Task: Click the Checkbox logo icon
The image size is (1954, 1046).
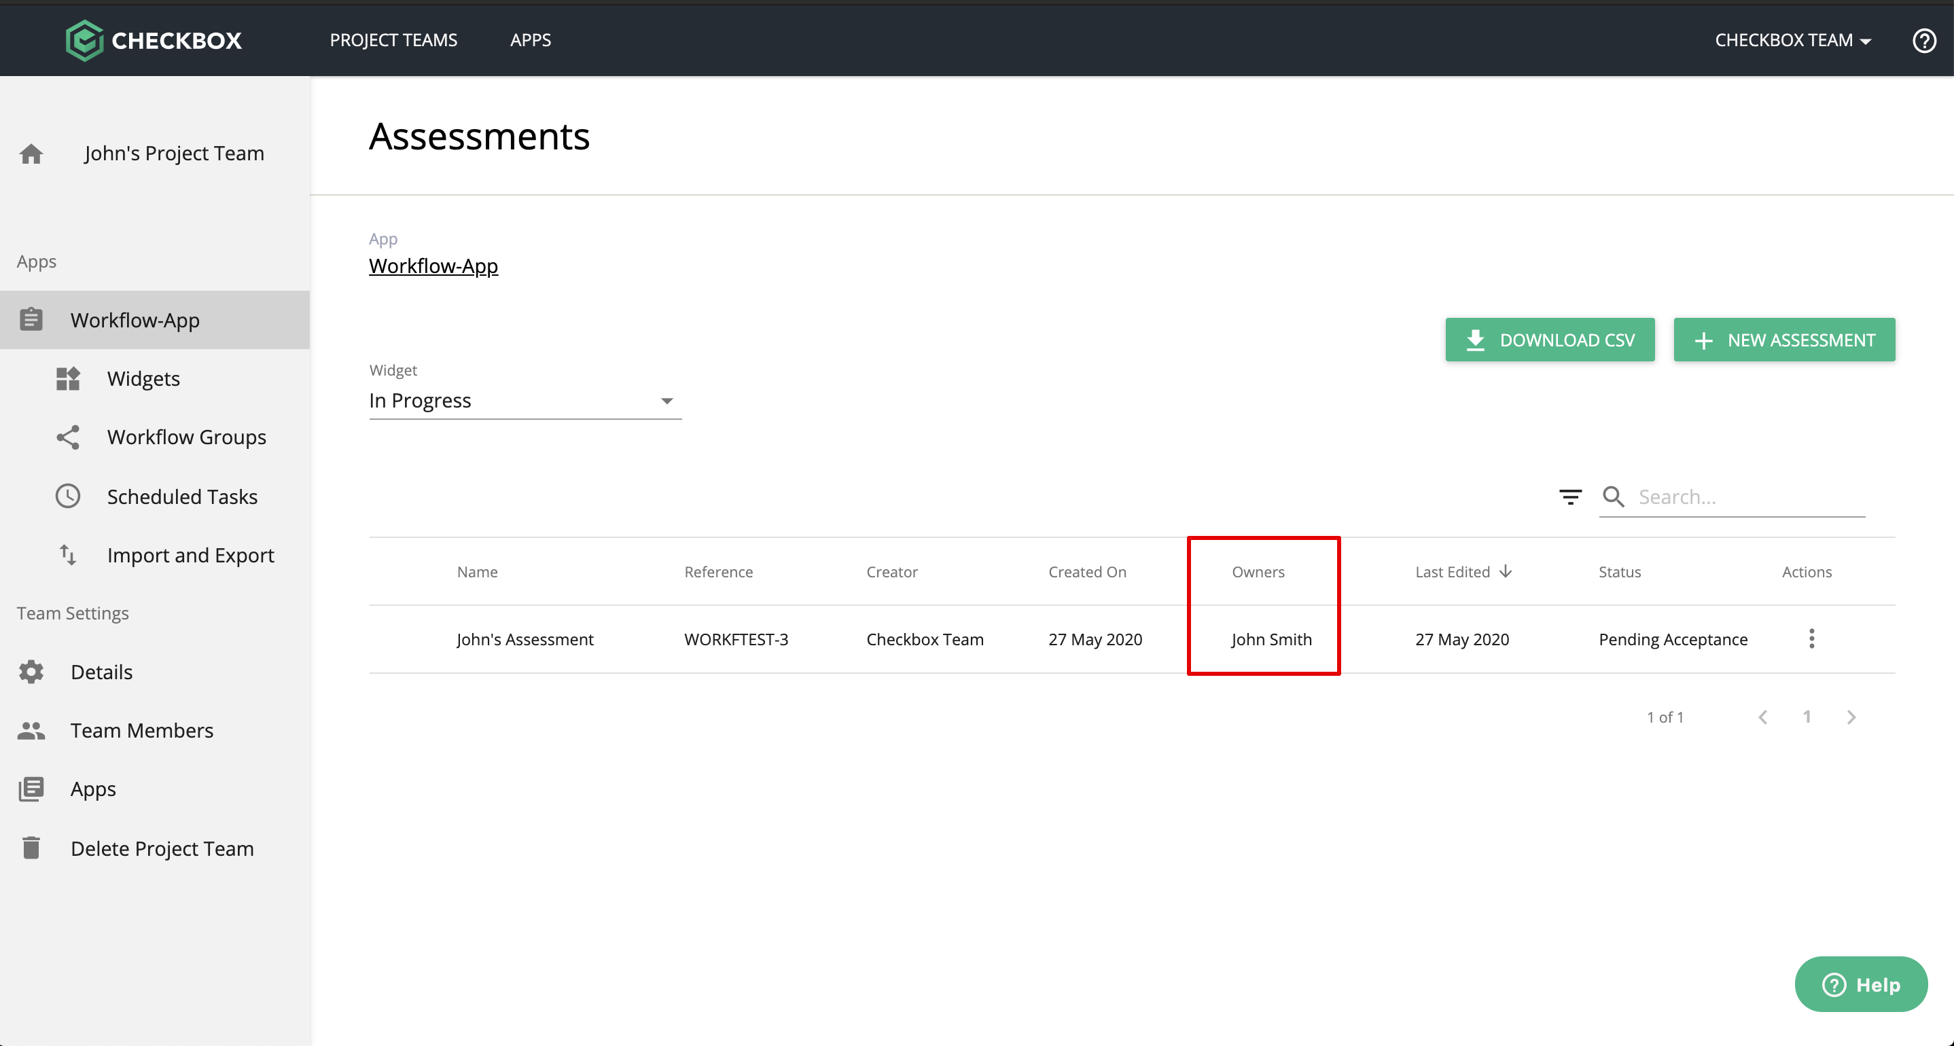Action: [84, 40]
